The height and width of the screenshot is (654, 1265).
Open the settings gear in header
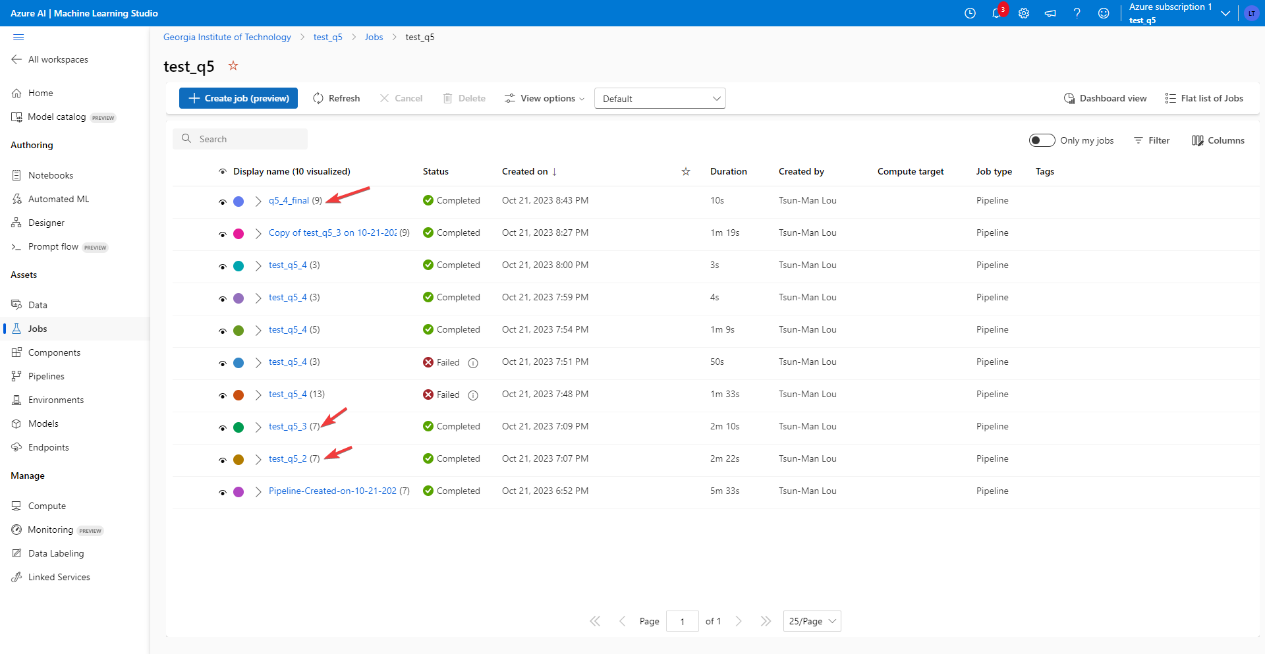(1023, 13)
